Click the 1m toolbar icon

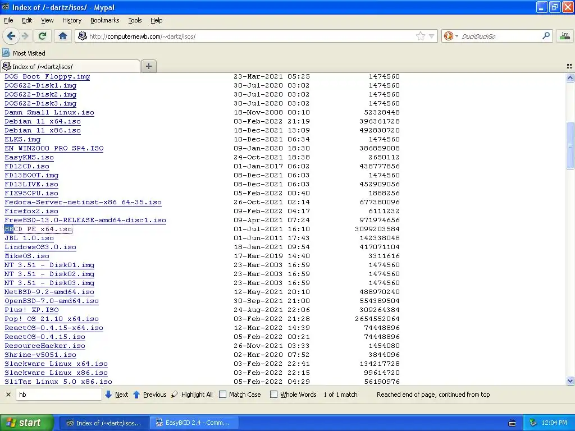click(565, 36)
